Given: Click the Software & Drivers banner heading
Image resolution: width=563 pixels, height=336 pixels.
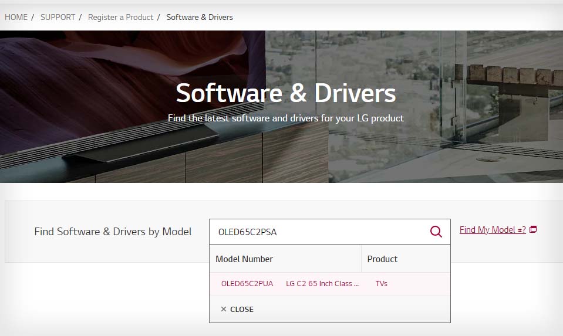Looking at the screenshot, I should [286, 93].
